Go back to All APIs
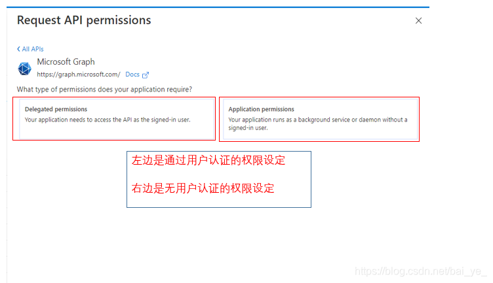The height and width of the screenshot is (283, 493). 30,49
